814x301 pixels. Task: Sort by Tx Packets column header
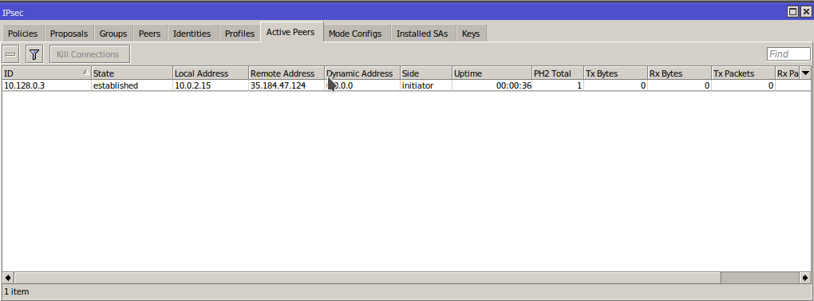pyautogui.click(x=744, y=73)
